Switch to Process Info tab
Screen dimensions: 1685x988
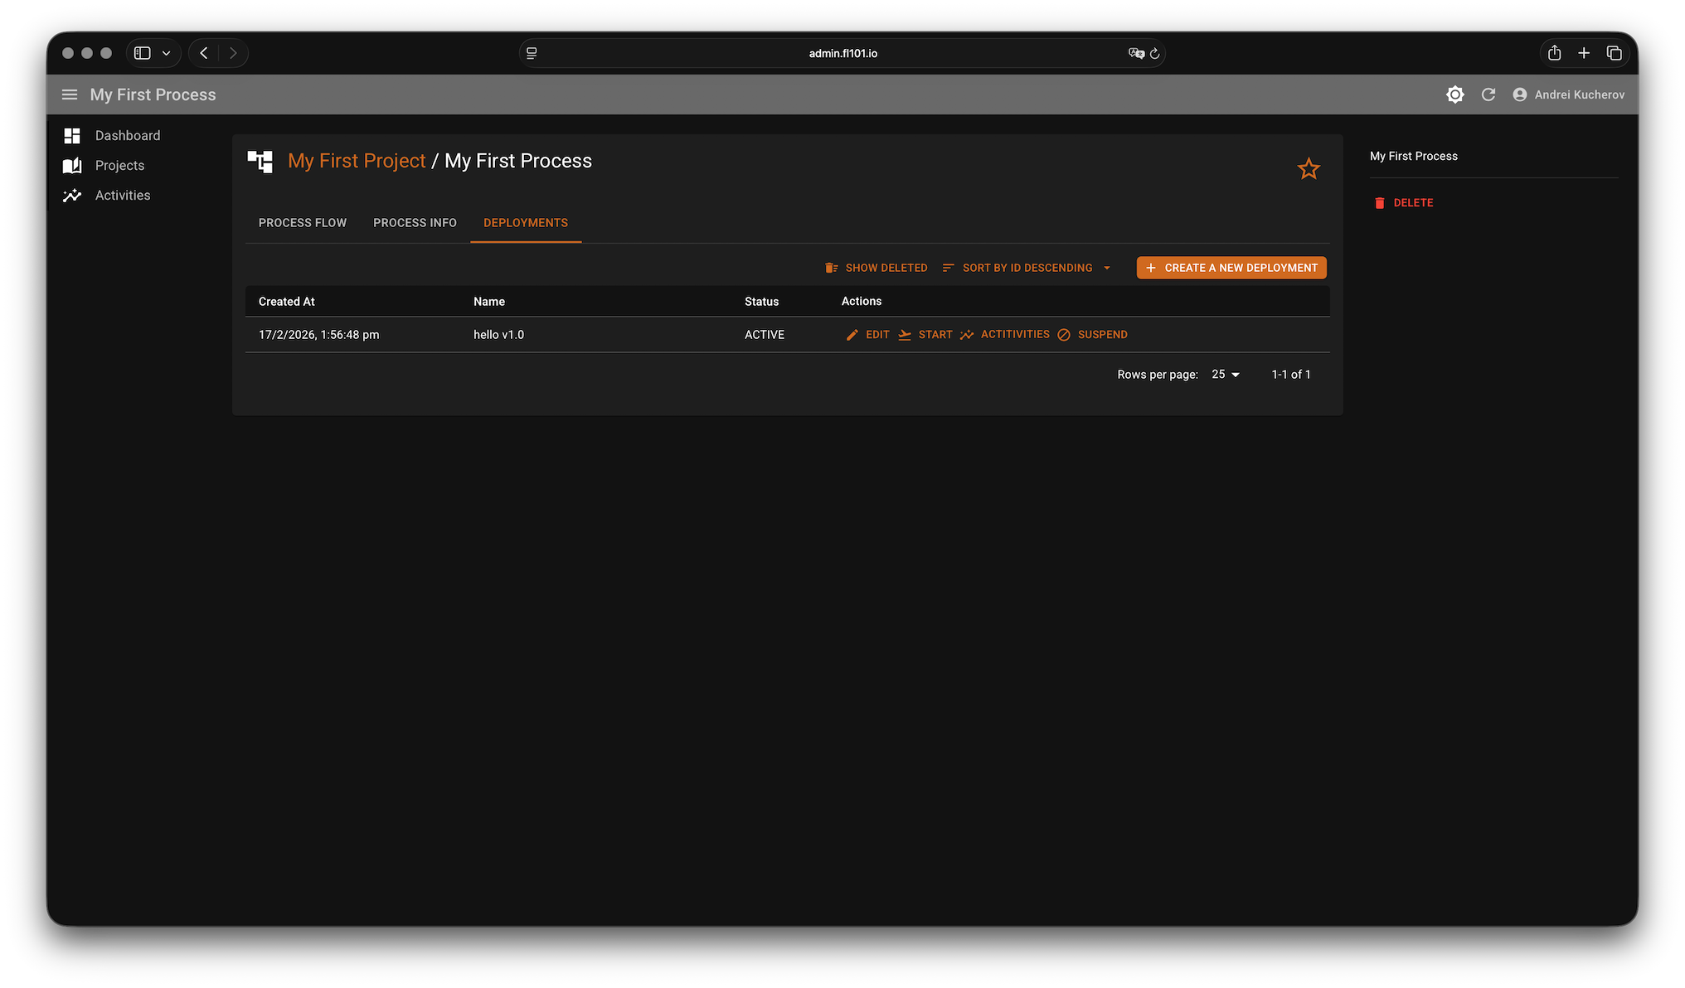tap(415, 223)
